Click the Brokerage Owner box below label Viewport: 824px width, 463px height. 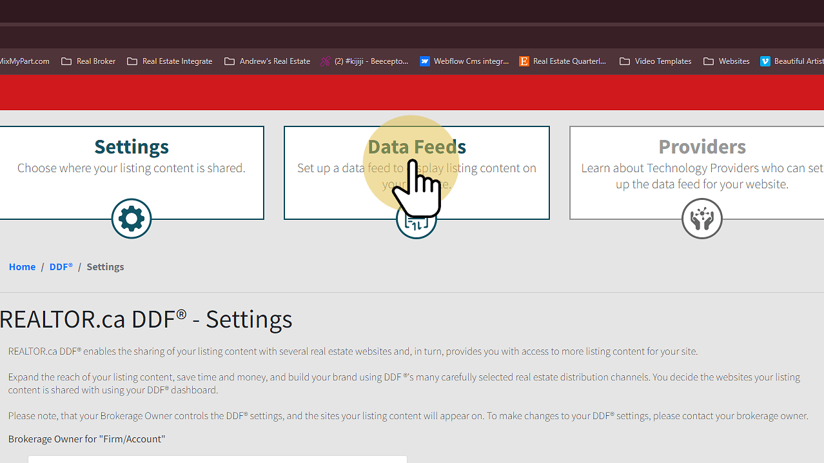coord(217,459)
